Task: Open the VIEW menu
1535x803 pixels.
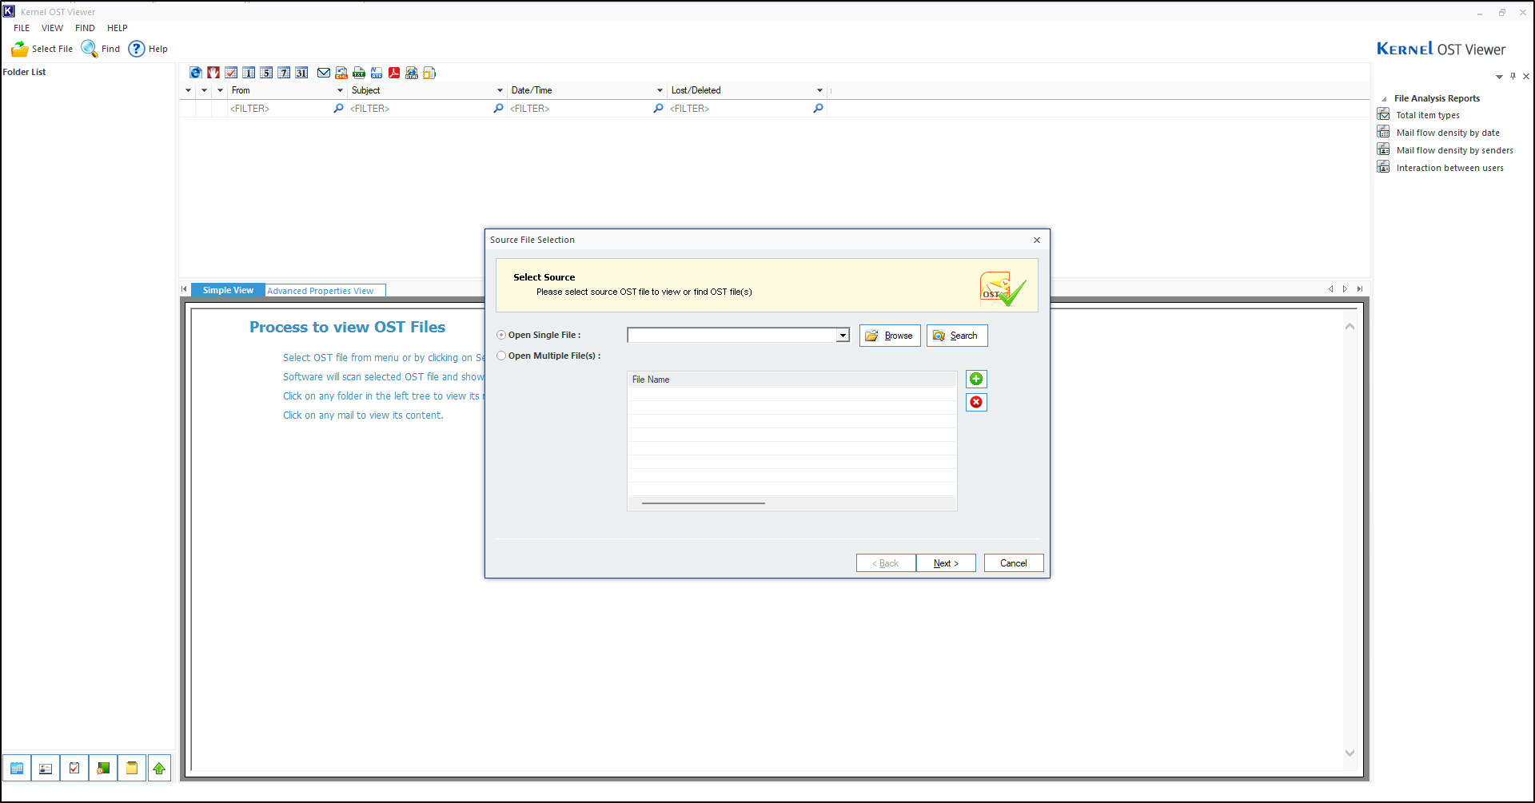Action: (52, 28)
